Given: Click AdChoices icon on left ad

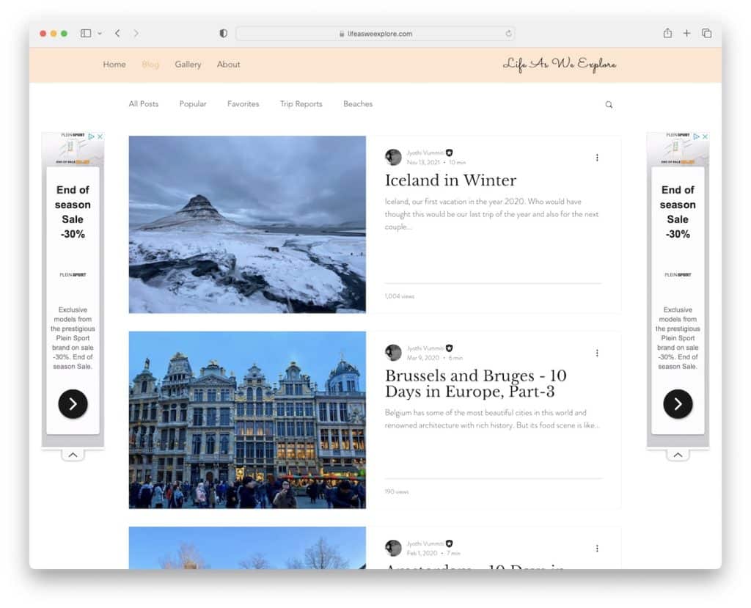Looking at the screenshot, I should [x=92, y=136].
